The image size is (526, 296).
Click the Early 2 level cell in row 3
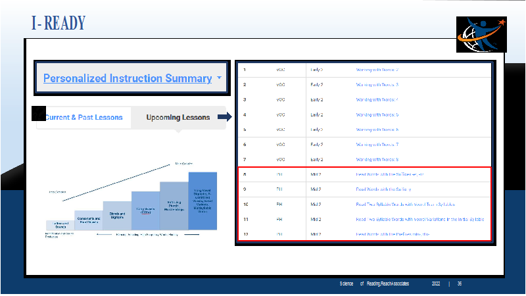click(317, 100)
